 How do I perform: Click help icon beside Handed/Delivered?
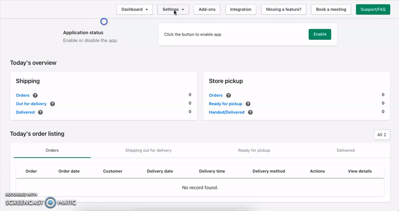pos(250,112)
